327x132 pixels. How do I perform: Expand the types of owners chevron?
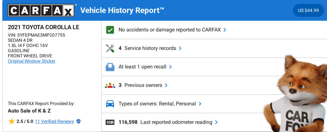(200, 104)
